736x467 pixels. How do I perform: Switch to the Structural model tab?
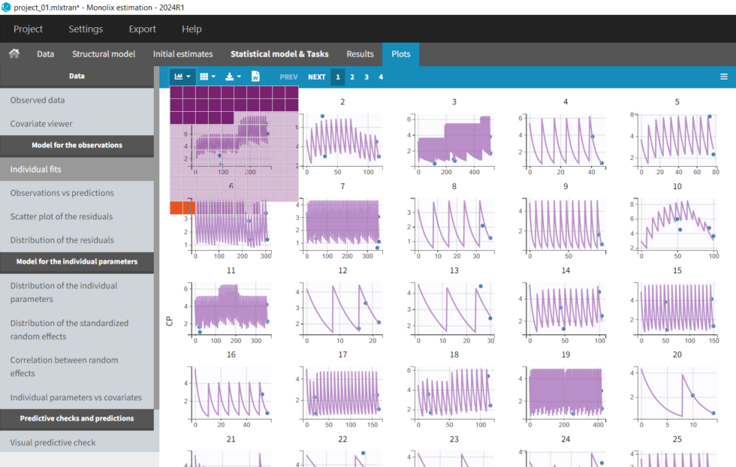(104, 54)
